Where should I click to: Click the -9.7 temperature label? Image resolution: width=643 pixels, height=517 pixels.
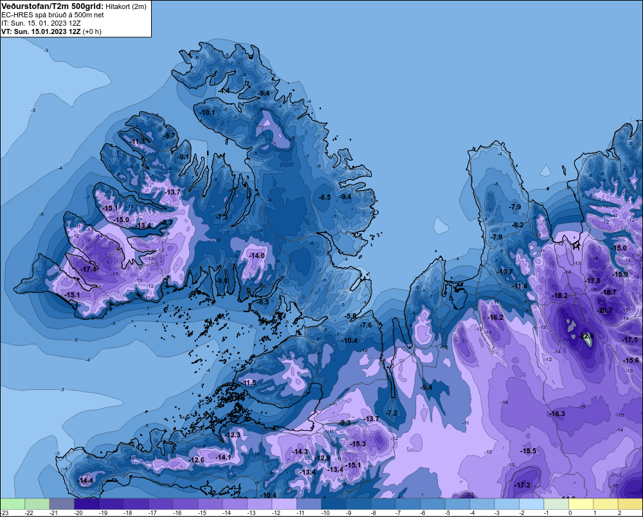point(168,136)
